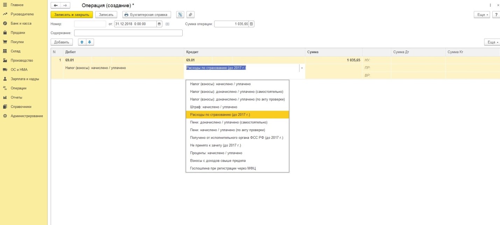The width and height of the screenshot is (500, 225).
Task: Click the structure icon next to Бухгалтерская справка
Action: [180, 15]
